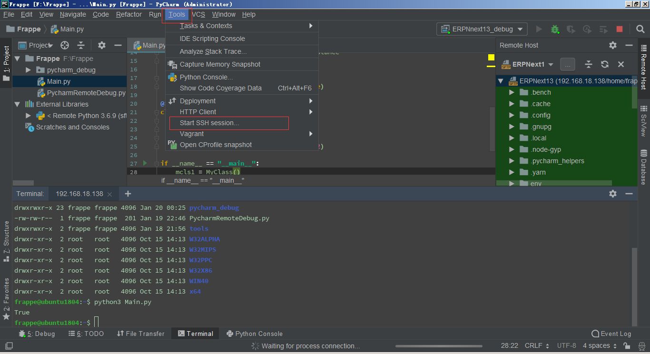Switch to the 5: Debug tool tab

tap(37, 334)
